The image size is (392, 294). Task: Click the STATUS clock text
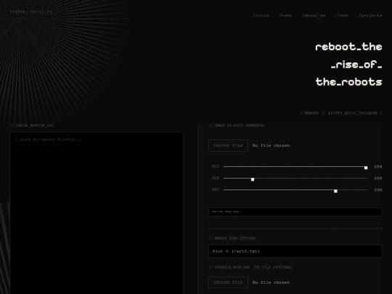pyautogui.click(x=31, y=12)
